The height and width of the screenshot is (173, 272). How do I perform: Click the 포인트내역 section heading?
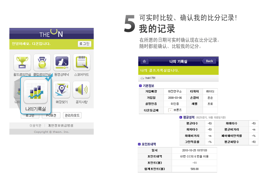149,144
